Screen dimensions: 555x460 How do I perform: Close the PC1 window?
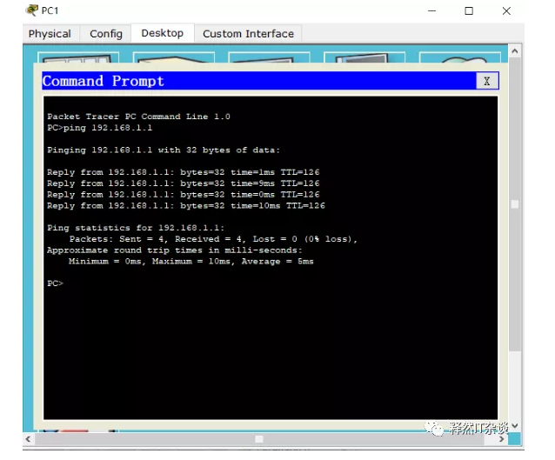(x=506, y=10)
